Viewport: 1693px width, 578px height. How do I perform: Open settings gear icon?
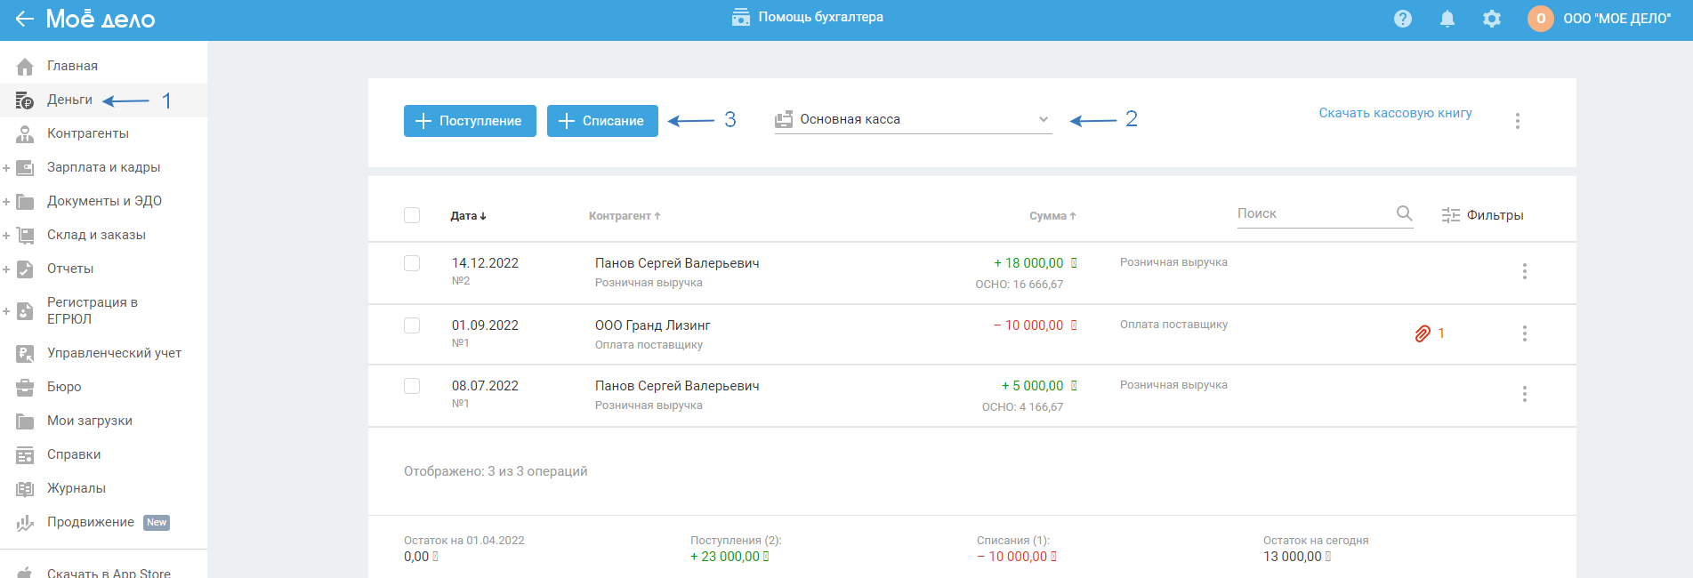click(1492, 19)
